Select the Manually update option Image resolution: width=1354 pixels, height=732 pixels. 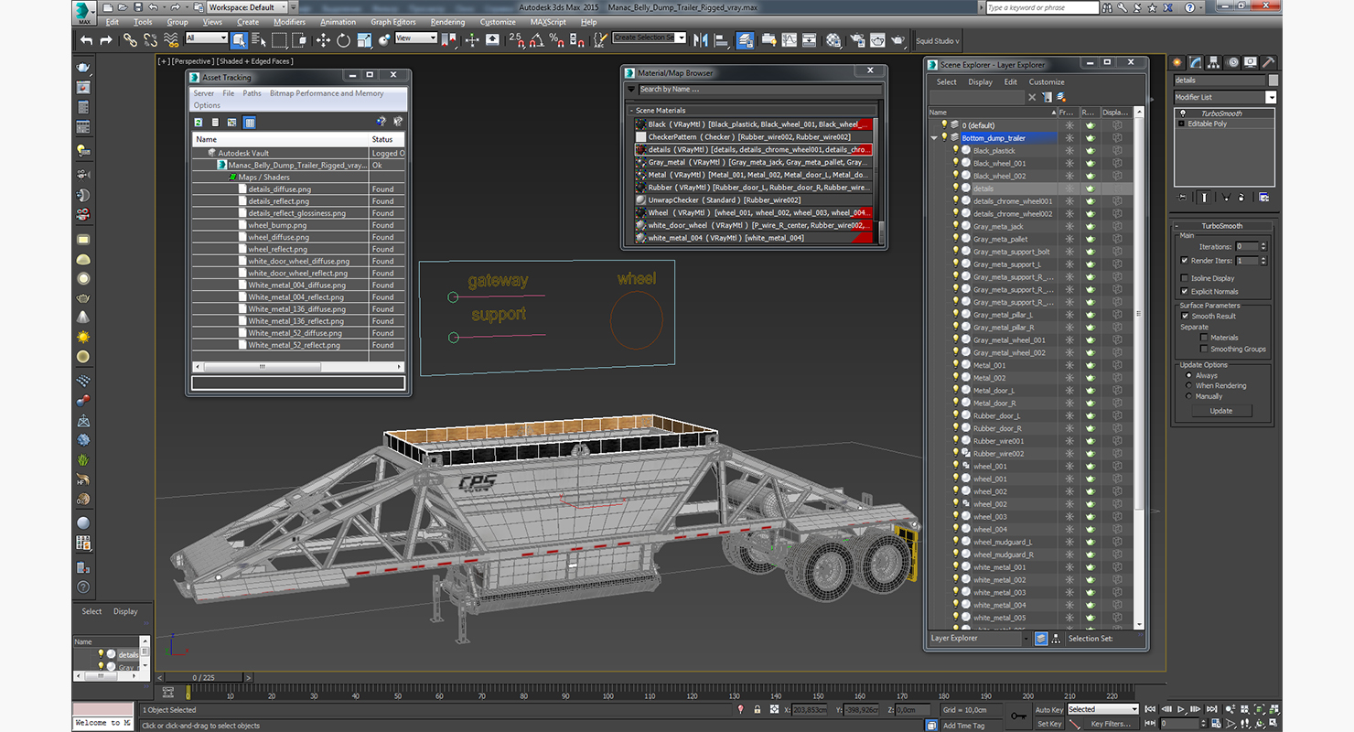click(x=1189, y=396)
